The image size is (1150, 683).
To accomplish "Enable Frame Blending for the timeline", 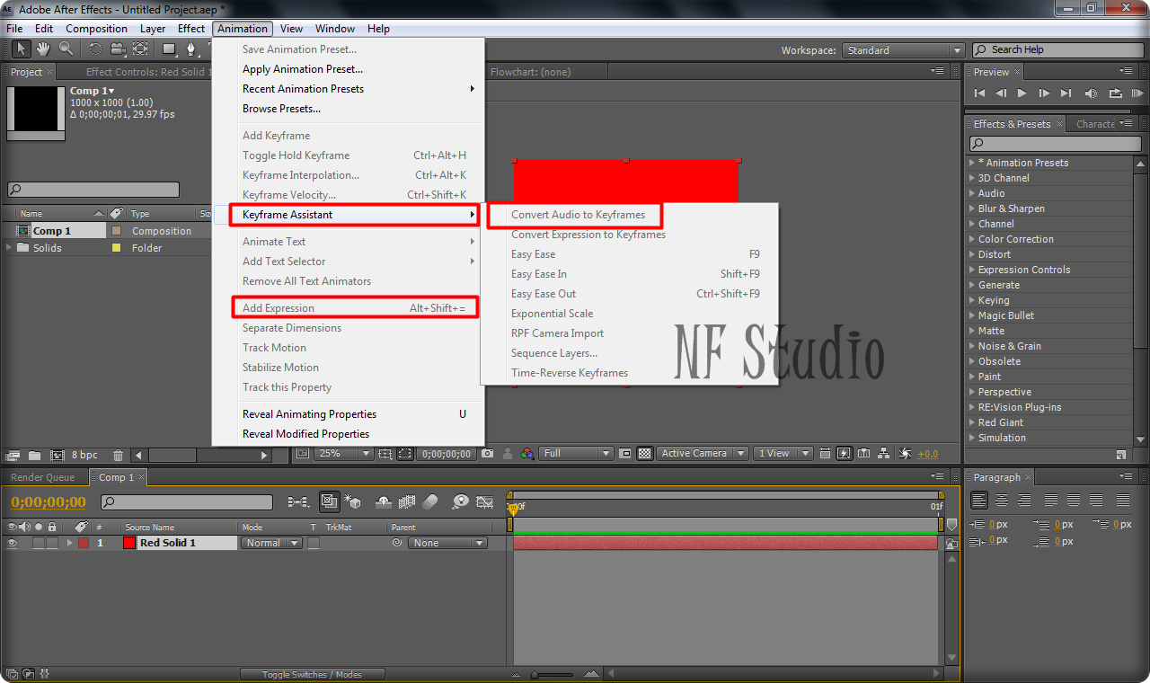I will point(407,501).
